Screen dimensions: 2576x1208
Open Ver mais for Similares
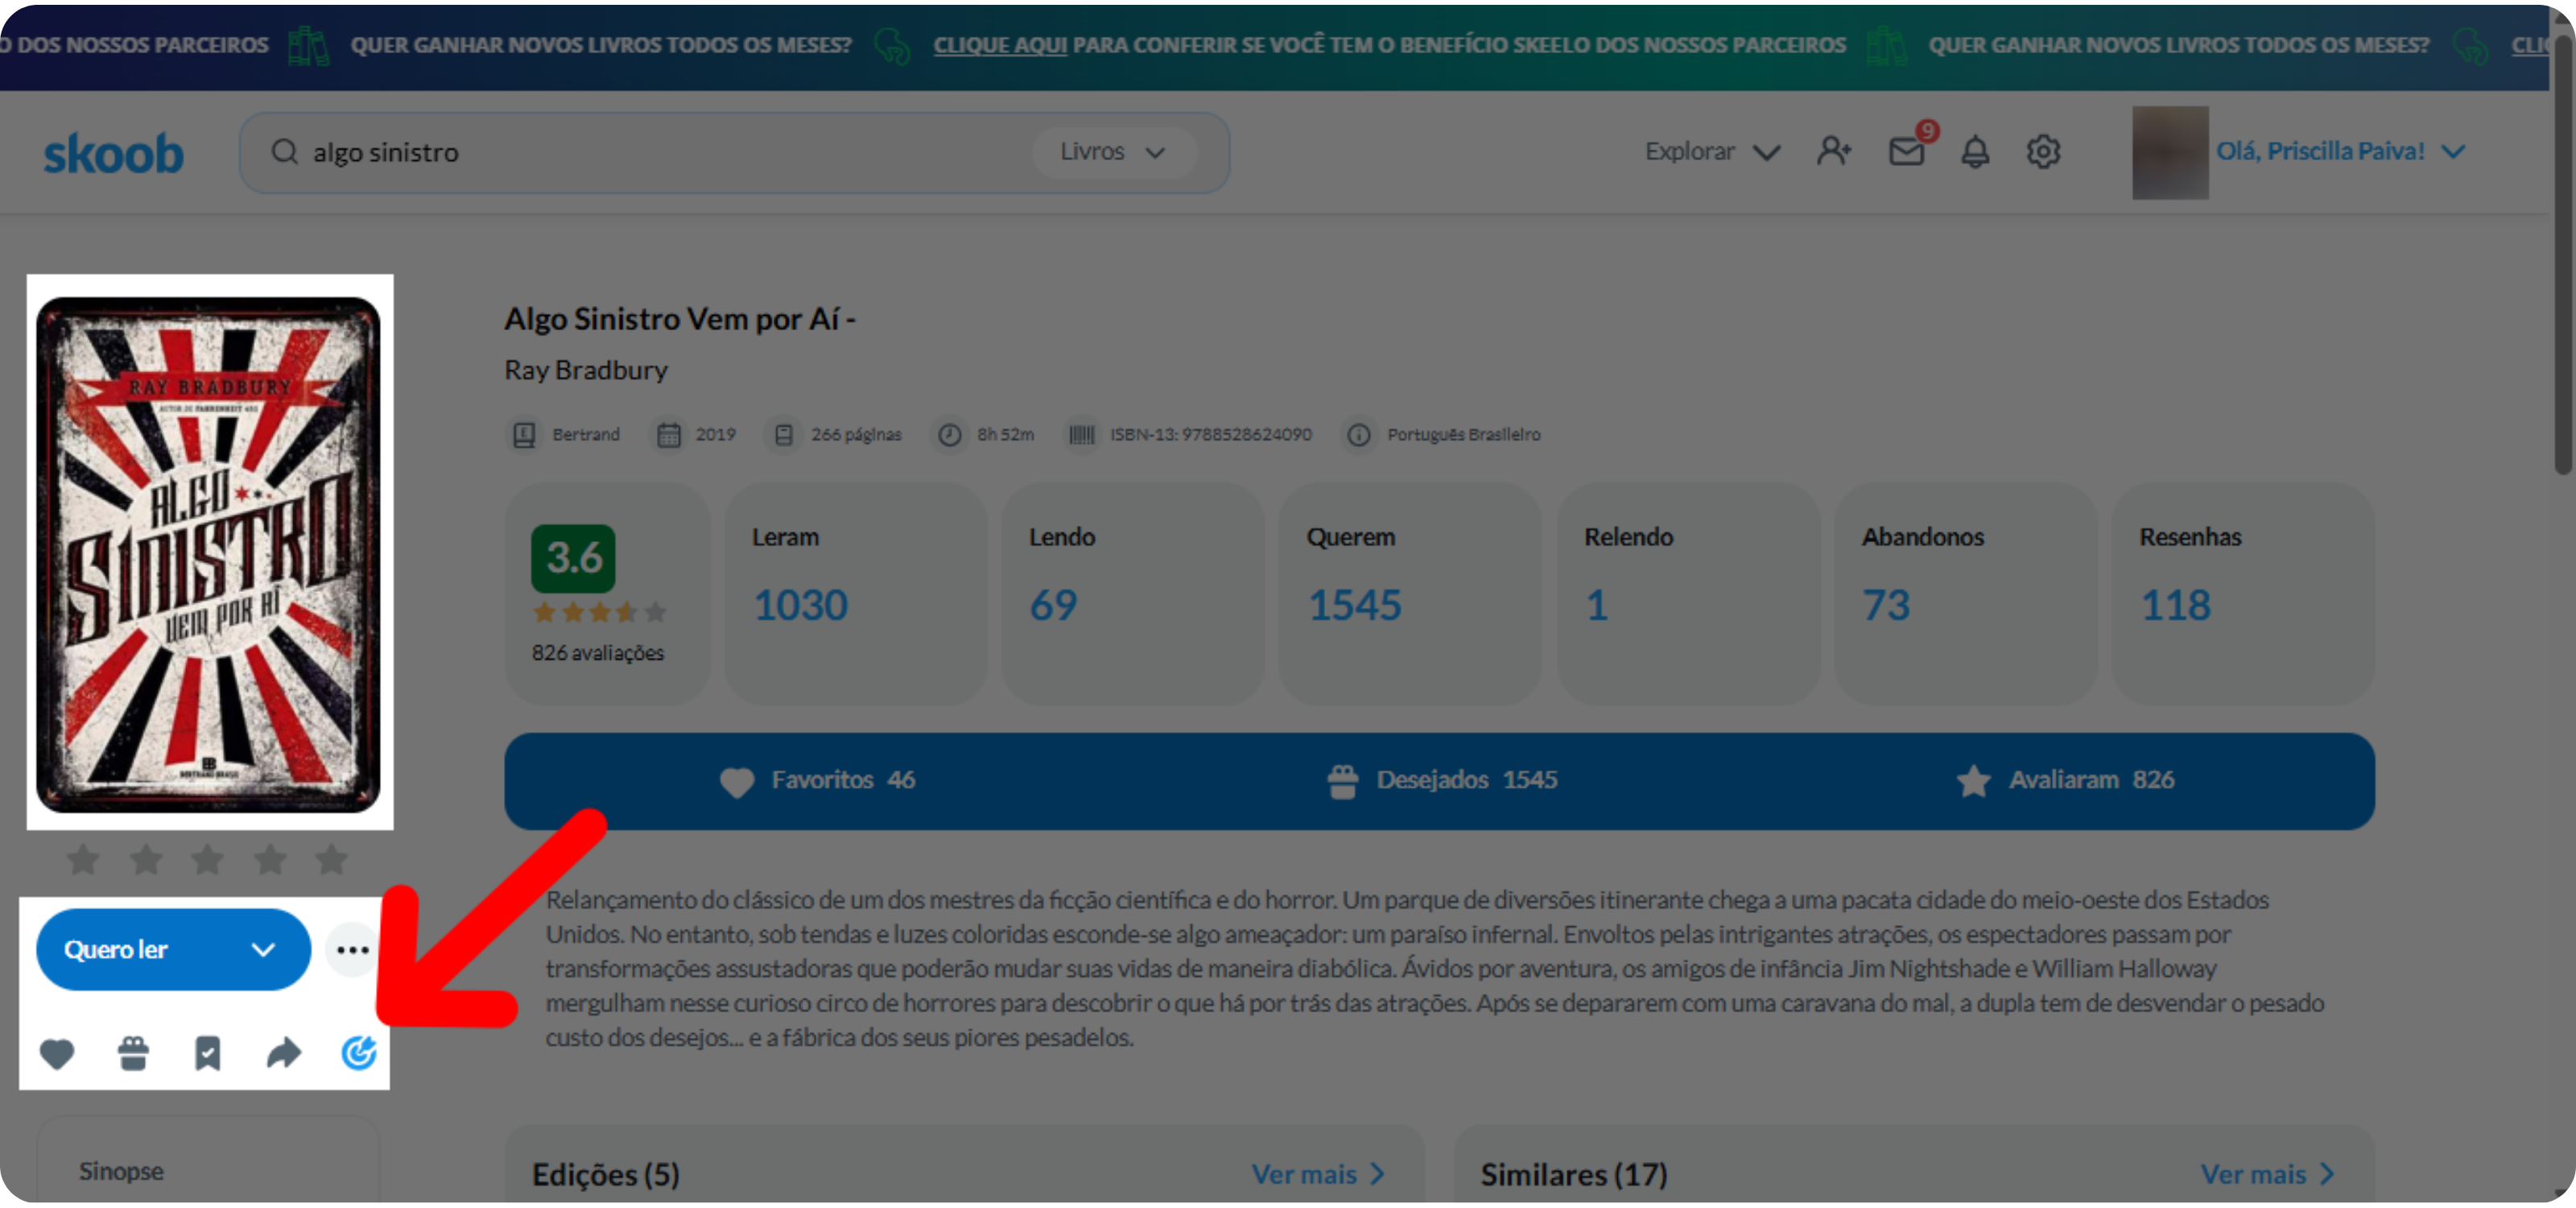[2267, 1174]
